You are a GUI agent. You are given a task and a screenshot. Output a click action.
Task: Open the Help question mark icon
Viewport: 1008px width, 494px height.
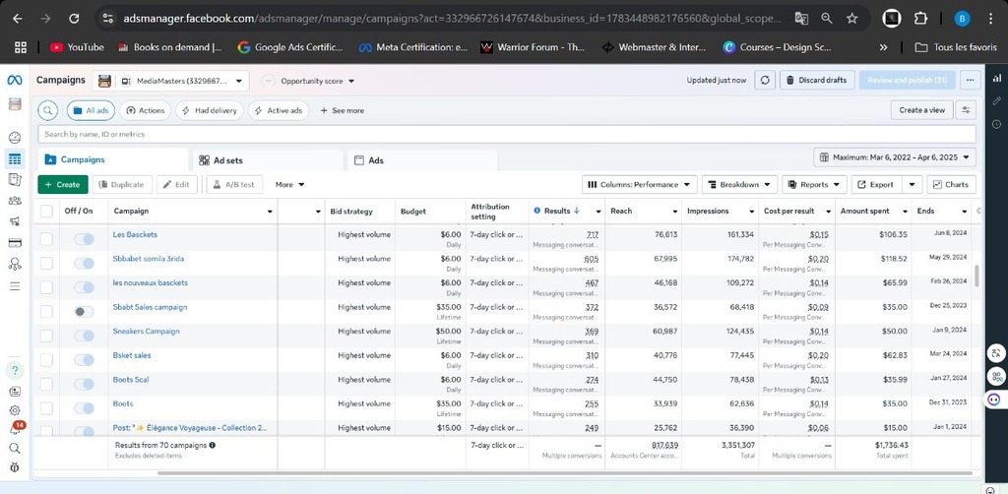[x=14, y=370]
